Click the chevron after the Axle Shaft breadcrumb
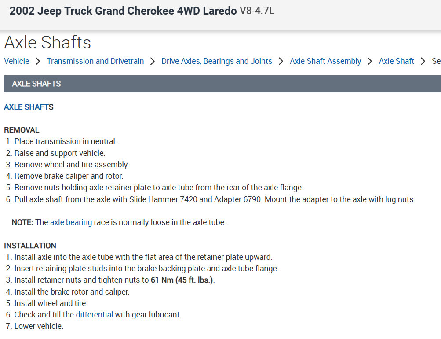This screenshot has height=339, width=441. 423,61
